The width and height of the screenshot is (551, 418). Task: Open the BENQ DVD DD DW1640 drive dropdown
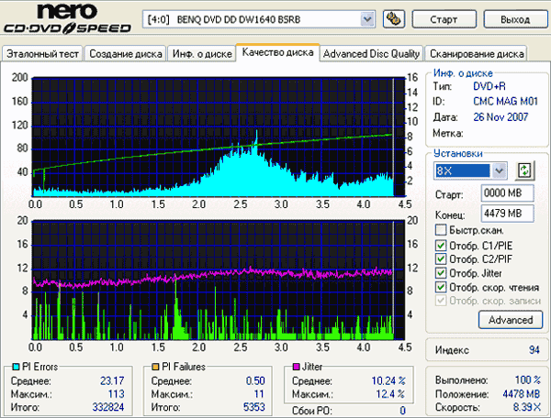[x=366, y=19]
